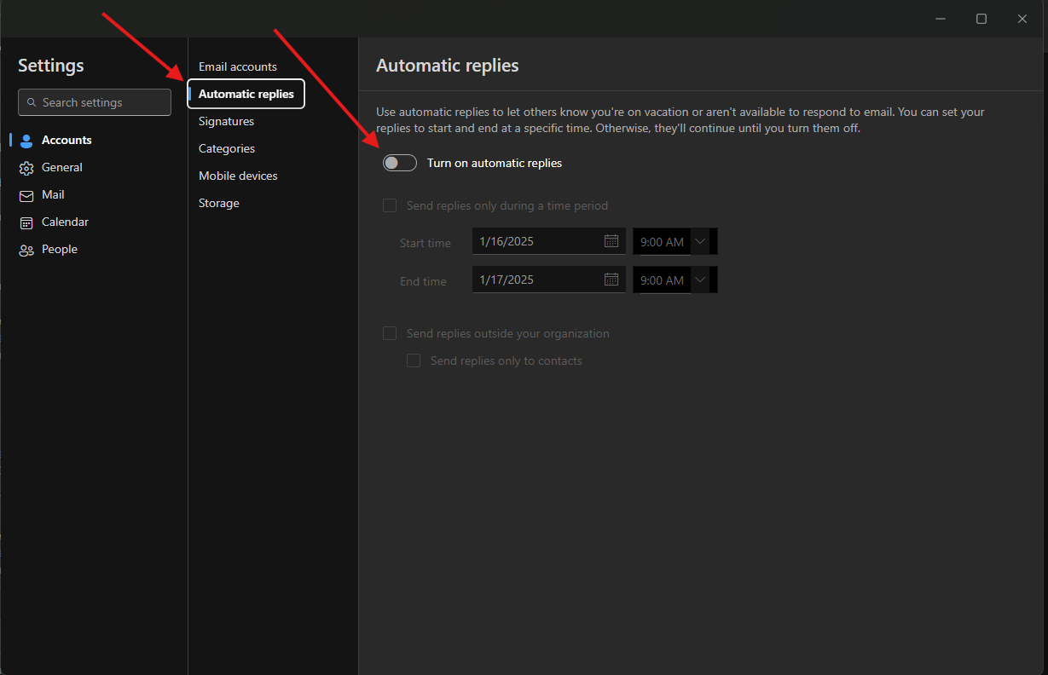This screenshot has height=675, width=1048.
Task: Click the magnifier icon in search box
Action: [x=32, y=102]
